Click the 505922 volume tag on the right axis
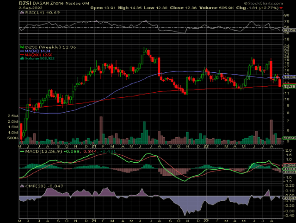This screenshot has height=223, width=296. pos(289,138)
